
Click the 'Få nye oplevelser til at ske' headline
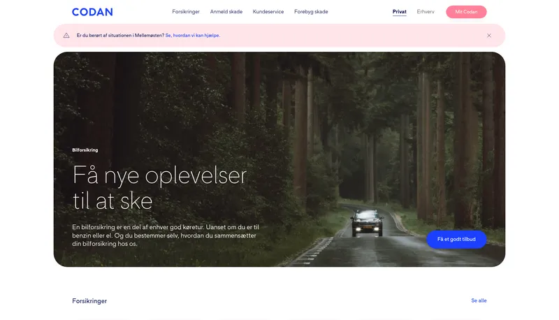[x=159, y=188]
